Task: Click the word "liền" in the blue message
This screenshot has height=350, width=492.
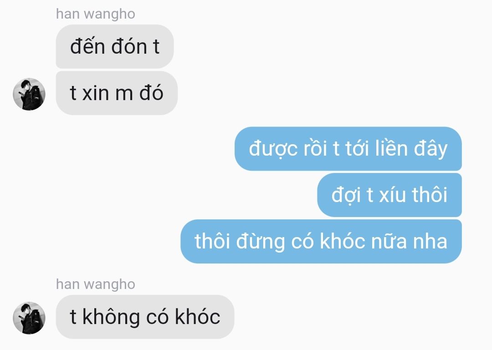Action: pyautogui.click(x=391, y=148)
